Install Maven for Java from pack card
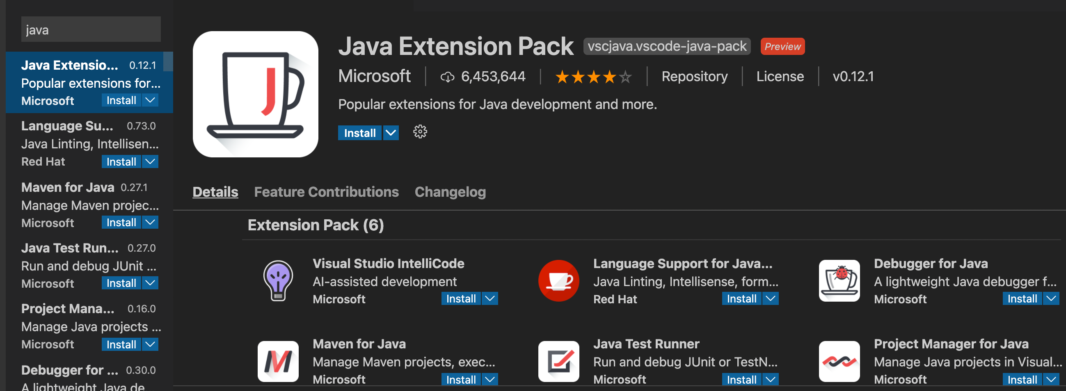Screen dimensions: 1066x391 [461, 380]
